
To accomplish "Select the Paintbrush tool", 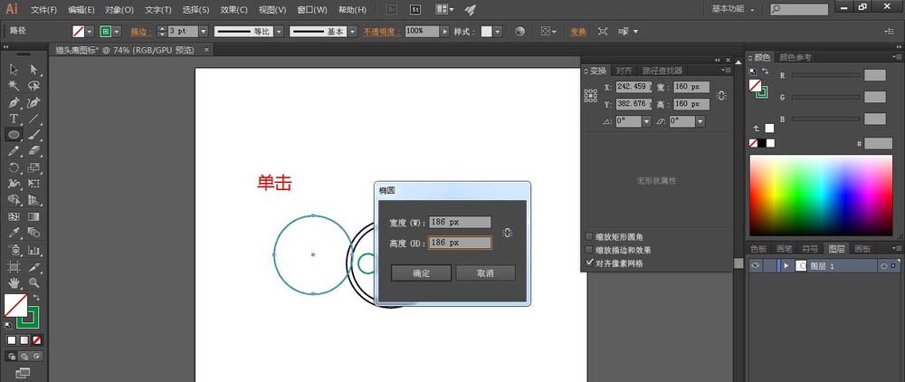I will 33,135.
